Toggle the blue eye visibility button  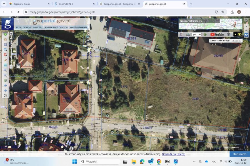pos(246,35)
